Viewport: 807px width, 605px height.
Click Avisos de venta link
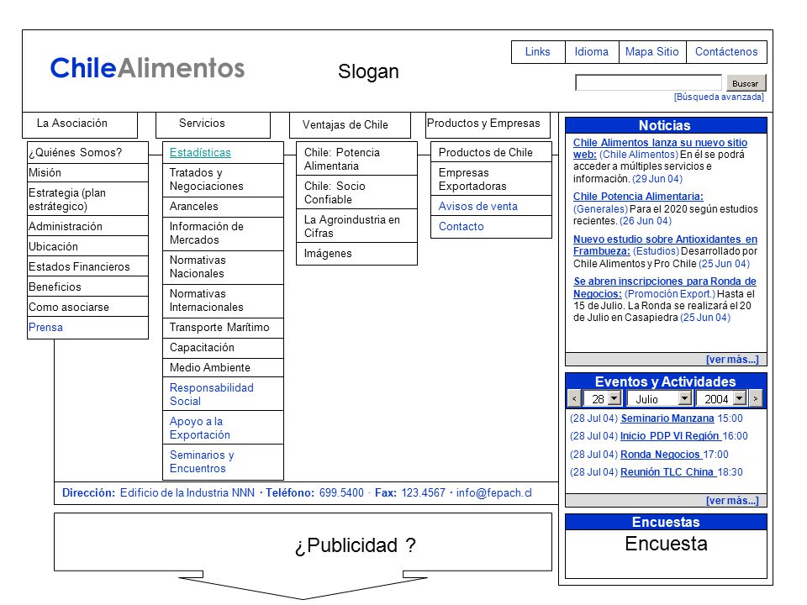click(478, 207)
